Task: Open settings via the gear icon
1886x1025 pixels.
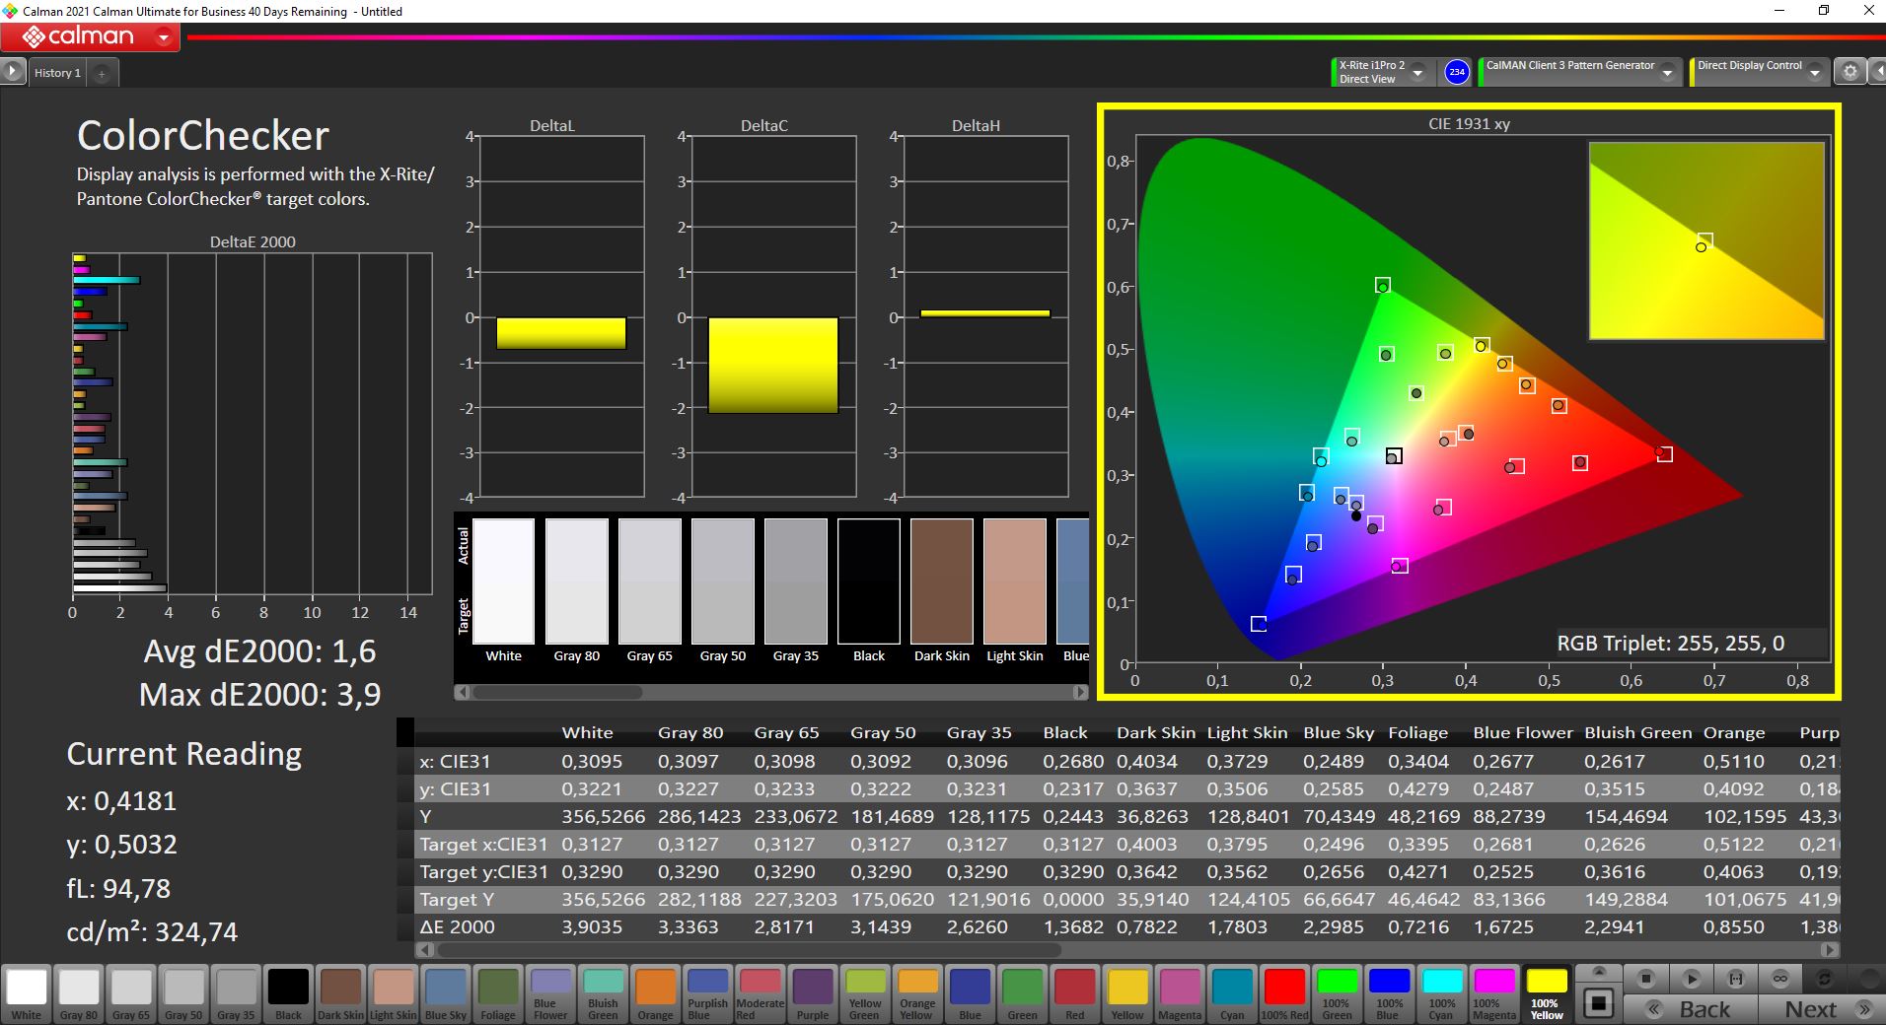Action: (x=1850, y=72)
